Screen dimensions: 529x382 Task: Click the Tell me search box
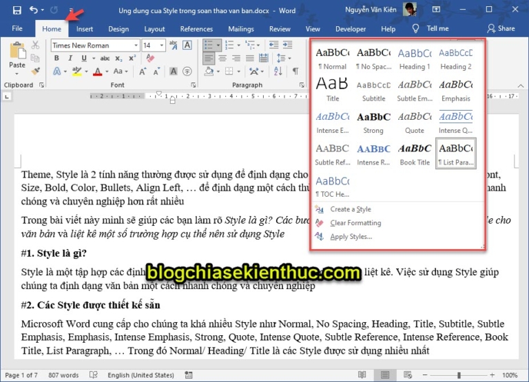pos(431,29)
